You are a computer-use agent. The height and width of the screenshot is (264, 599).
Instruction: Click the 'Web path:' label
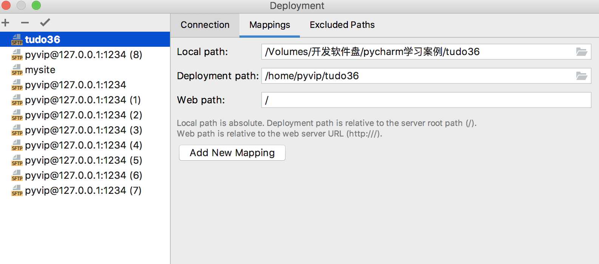pos(201,100)
